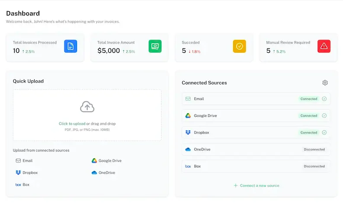Click the Quick Upload heading
This screenshot has width=343, height=204.
(x=28, y=81)
